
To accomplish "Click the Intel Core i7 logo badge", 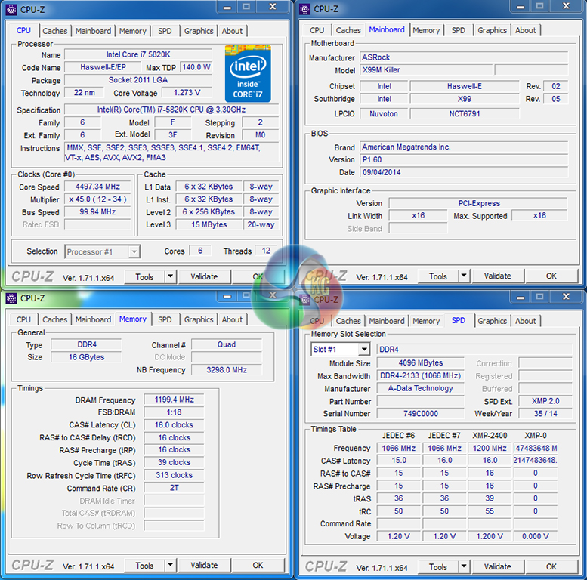I will point(248,72).
